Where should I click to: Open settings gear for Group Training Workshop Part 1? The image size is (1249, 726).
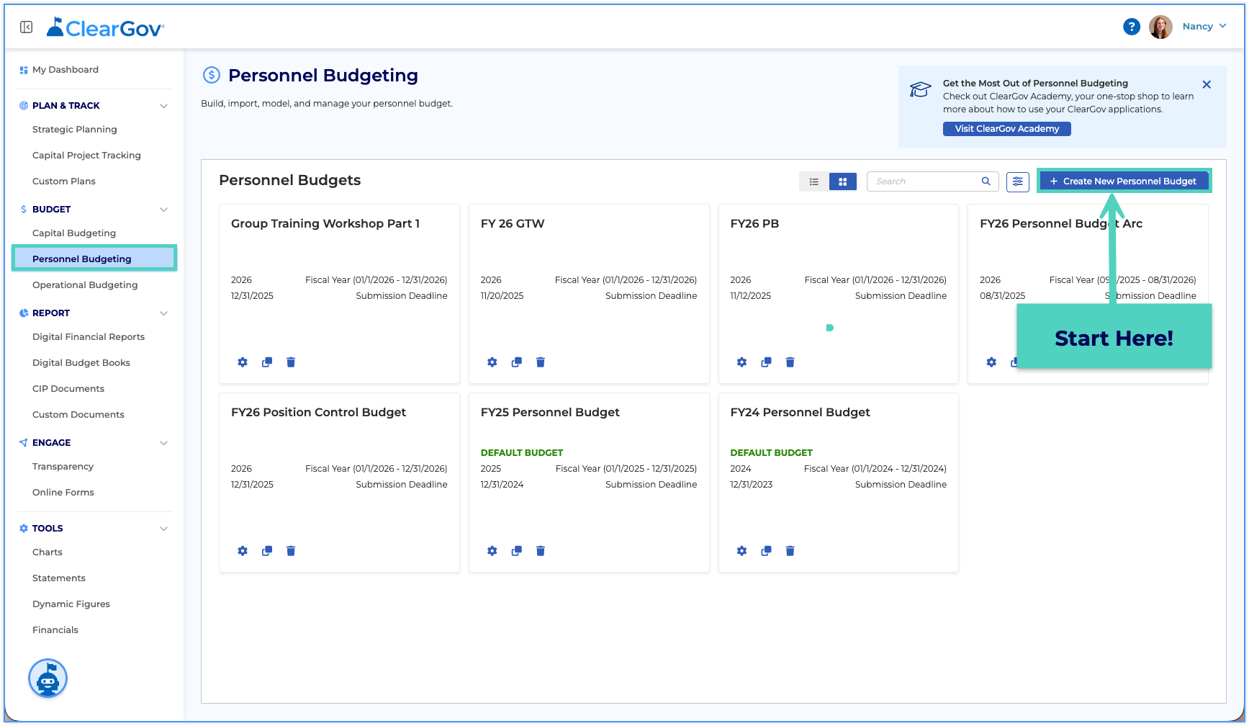[243, 362]
